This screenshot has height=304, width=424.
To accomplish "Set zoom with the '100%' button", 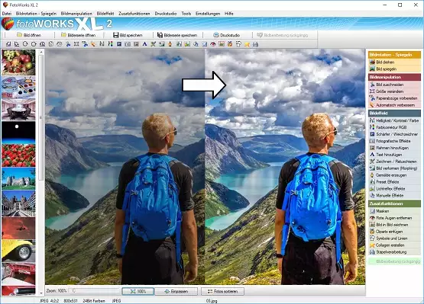I will (138, 291).
